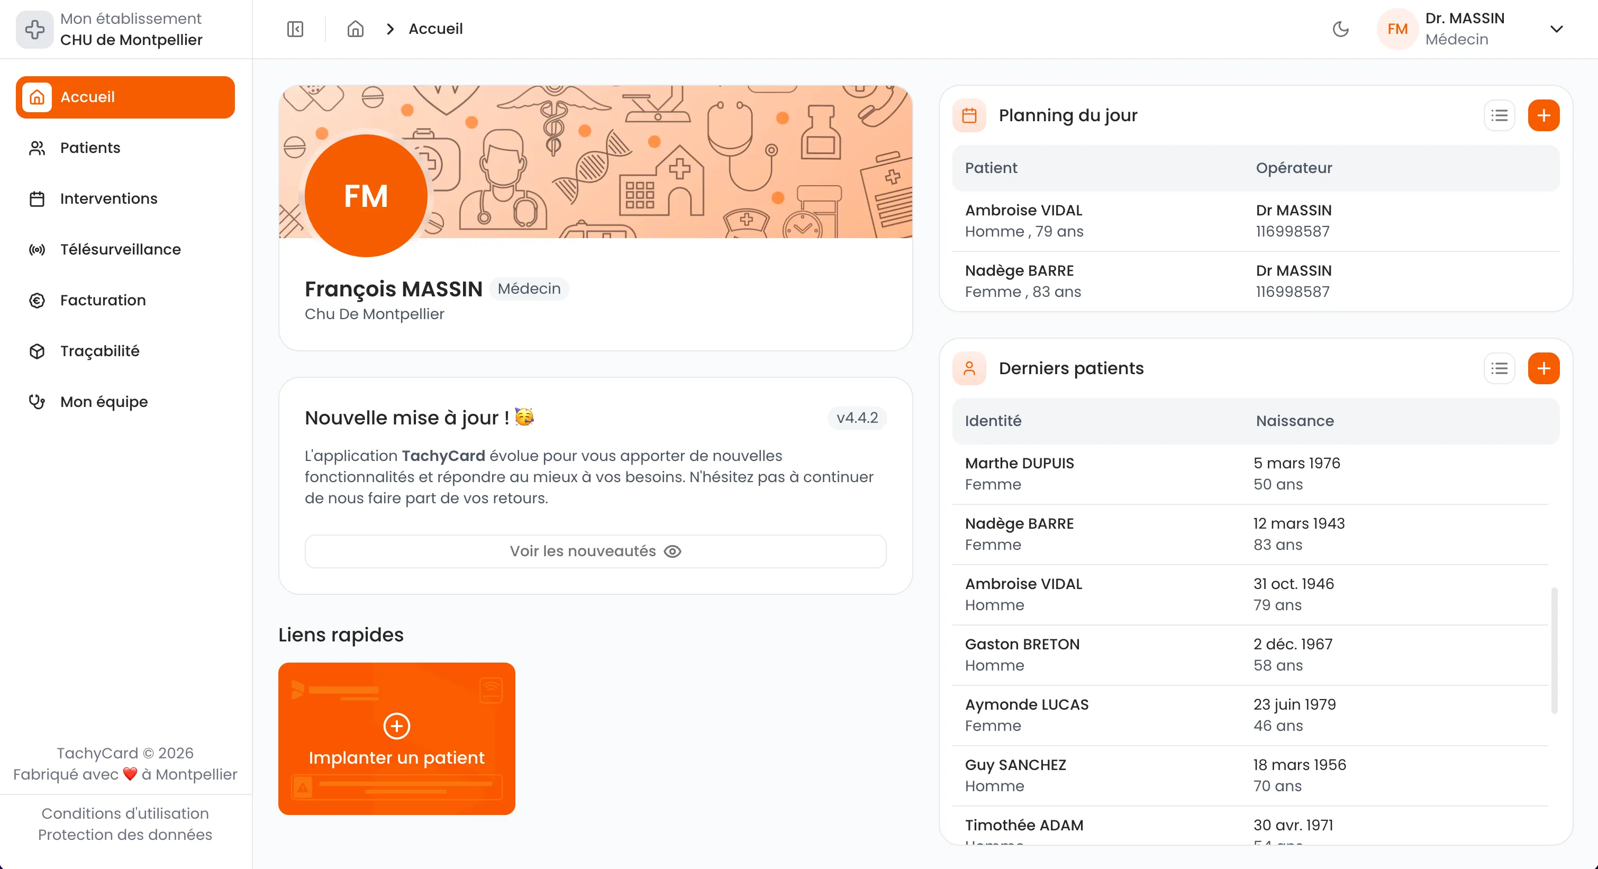Click the FM avatar in the top bar
The image size is (1598, 869).
[x=1397, y=29]
